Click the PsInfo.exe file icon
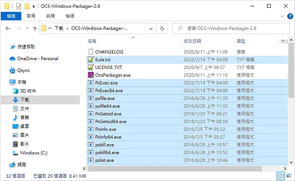The height and width of the screenshot is (181, 295). 91,129
